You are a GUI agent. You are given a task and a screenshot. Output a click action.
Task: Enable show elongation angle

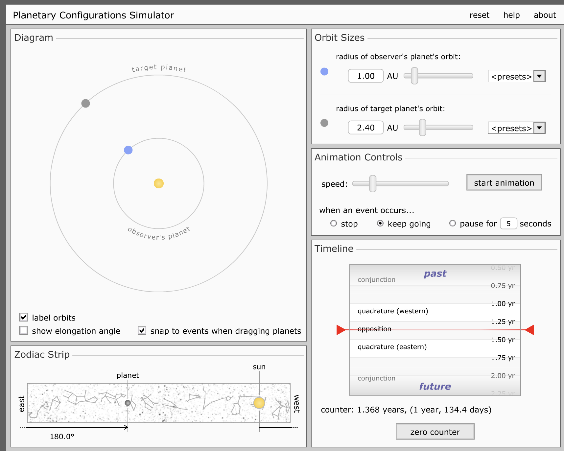pyautogui.click(x=24, y=330)
